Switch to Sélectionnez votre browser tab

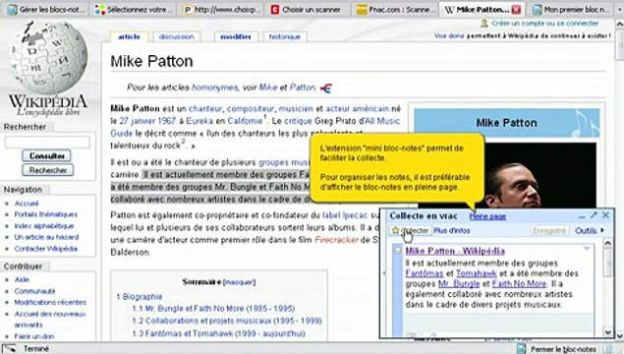134,10
